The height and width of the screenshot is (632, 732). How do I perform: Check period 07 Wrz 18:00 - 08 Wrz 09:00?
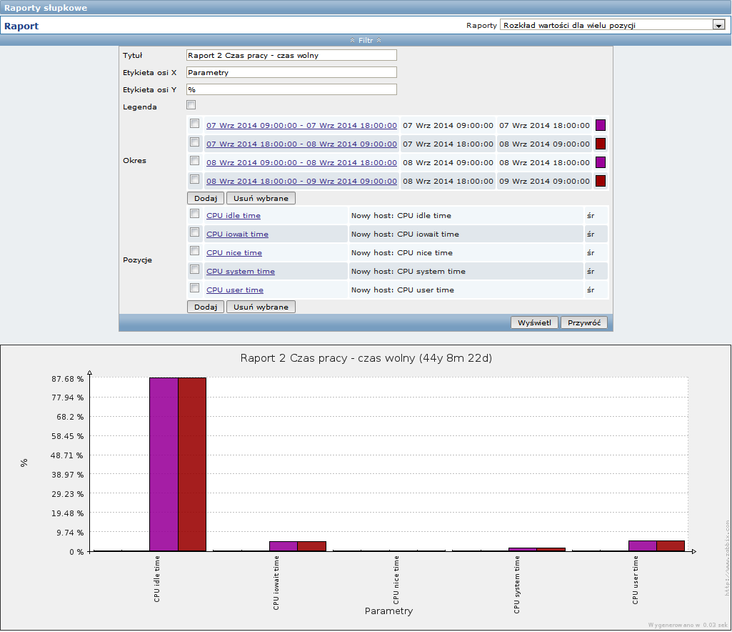click(195, 142)
